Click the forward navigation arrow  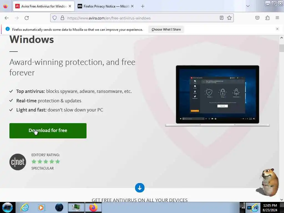point(17,18)
